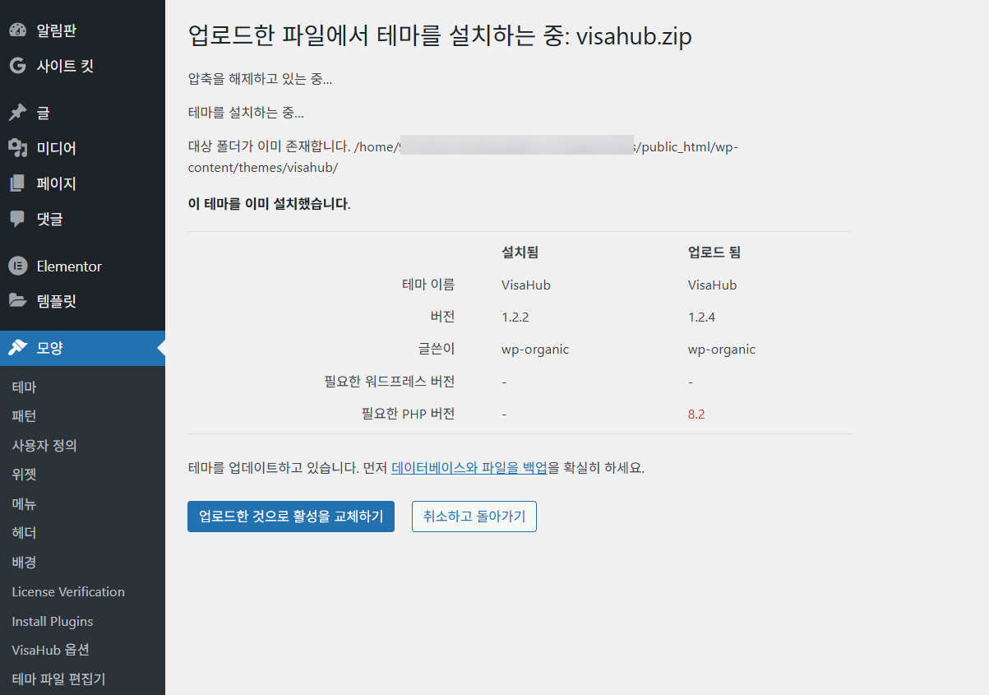Image resolution: width=989 pixels, height=695 pixels.
Task: Click the 페이지 pages icon
Action: click(17, 183)
